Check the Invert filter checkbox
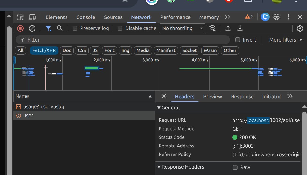This screenshot has height=175, width=307. [x=237, y=40]
